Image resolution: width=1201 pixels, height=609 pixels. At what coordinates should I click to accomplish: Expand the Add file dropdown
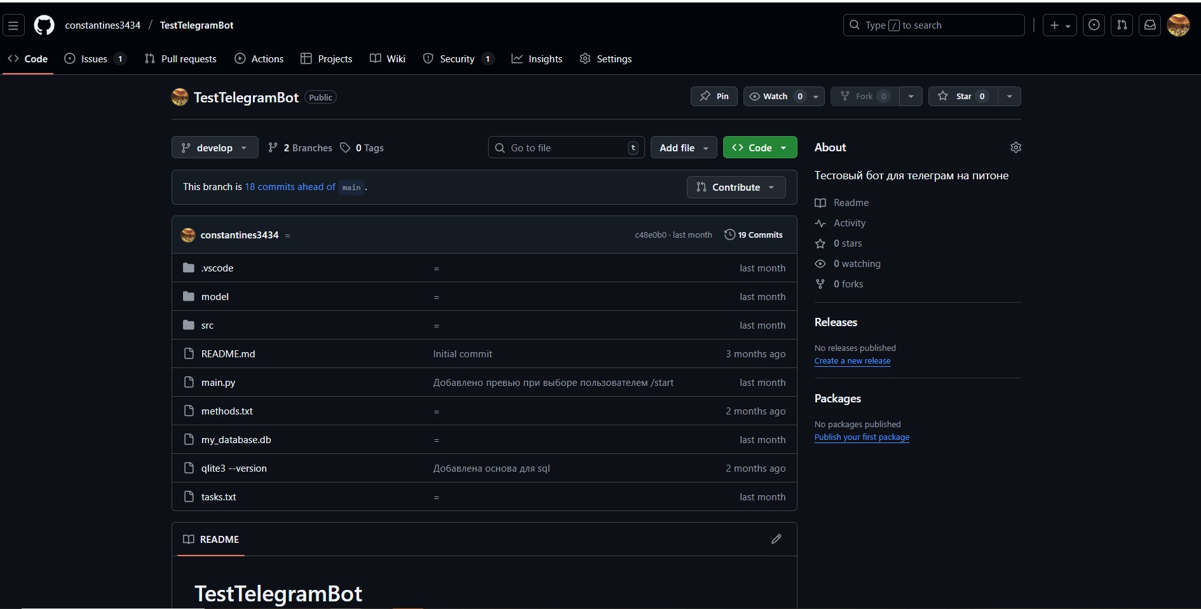684,147
